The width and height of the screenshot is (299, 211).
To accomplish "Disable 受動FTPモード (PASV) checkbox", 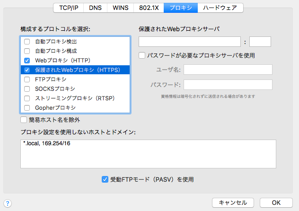I will click(105, 179).
